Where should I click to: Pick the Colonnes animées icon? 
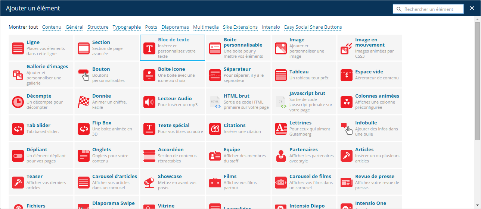(x=347, y=102)
